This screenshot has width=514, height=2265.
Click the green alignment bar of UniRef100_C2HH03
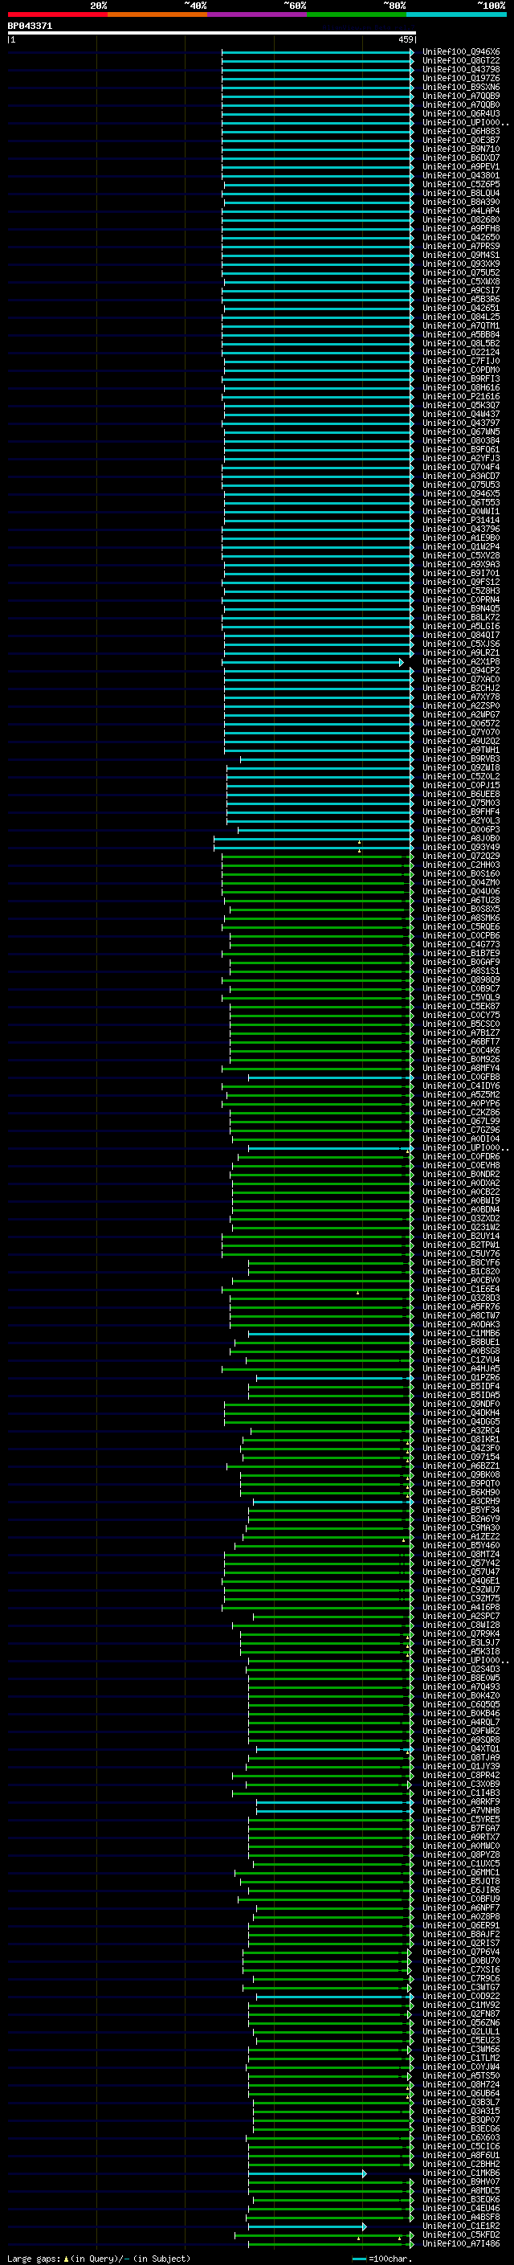[317, 865]
